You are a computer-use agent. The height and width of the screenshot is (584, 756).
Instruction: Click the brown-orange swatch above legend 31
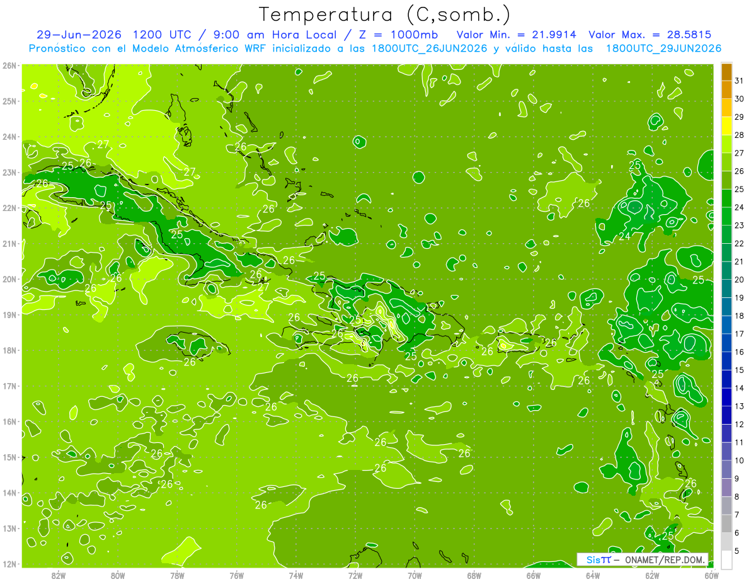[726, 71]
